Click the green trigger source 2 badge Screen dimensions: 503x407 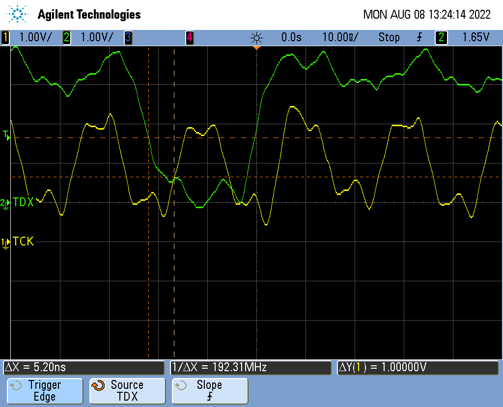pyautogui.click(x=441, y=37)
